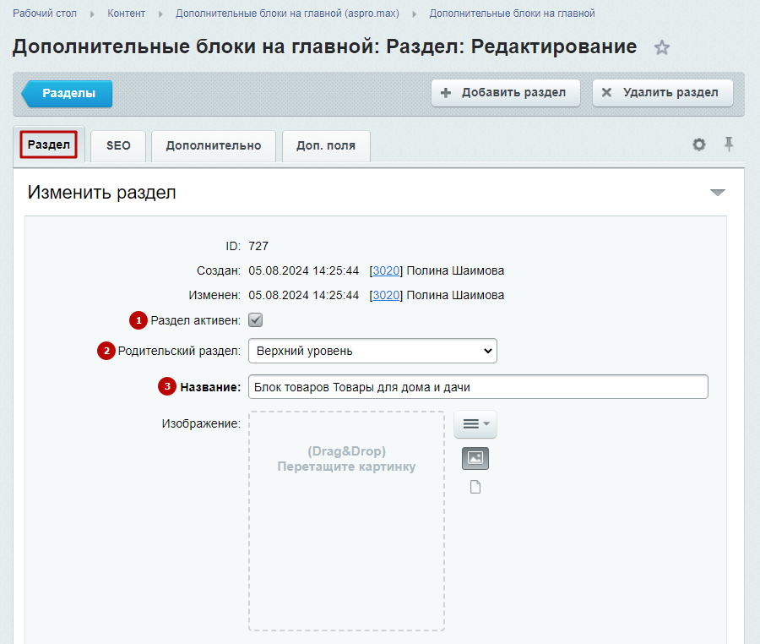Open user 3020 link in Создан row
This screenshot has height=644, width=760.
pyautogui.click(x=386, y=270)
